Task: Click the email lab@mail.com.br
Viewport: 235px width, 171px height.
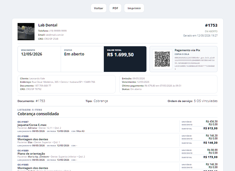Action: click(55, 35)
